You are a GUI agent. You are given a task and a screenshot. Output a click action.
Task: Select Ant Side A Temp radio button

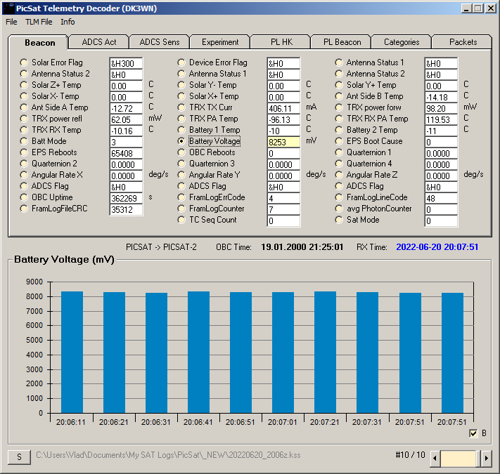coord(24,107)
